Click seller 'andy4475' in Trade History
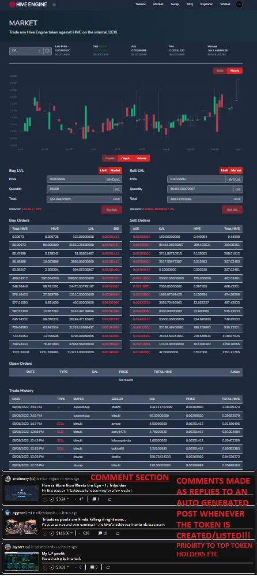The image size is (257, 576). (118, 432)
